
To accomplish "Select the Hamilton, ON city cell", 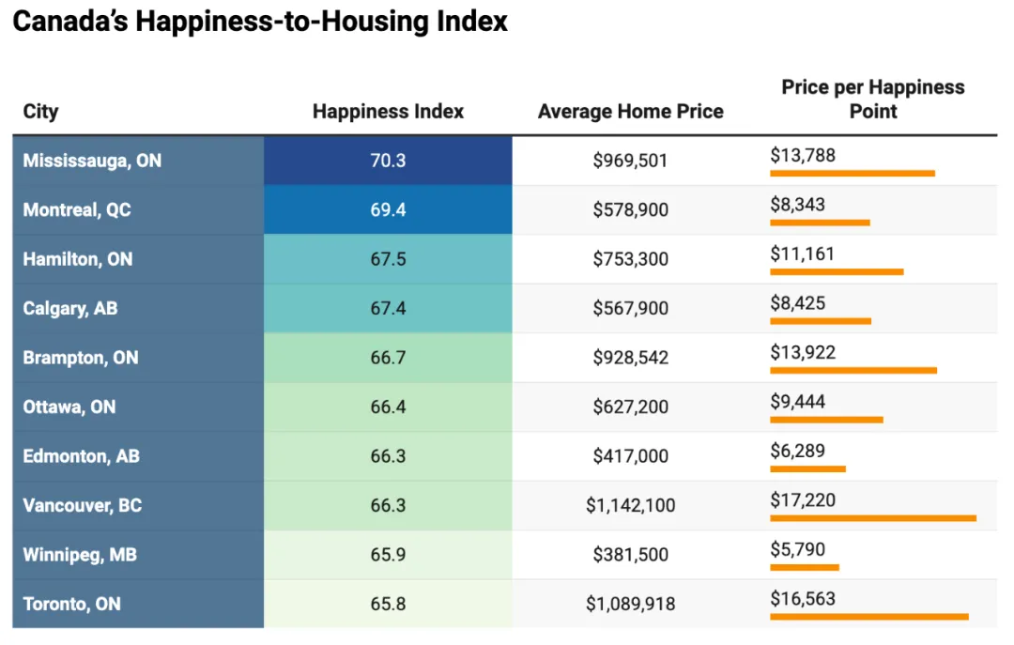I will click(x=78, y=259).
